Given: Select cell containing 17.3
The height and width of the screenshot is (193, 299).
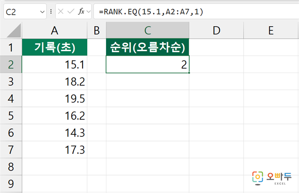Looking at the screenshot, I should (55, 150).
